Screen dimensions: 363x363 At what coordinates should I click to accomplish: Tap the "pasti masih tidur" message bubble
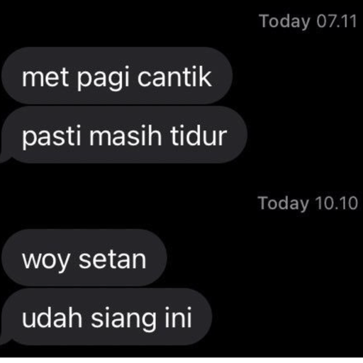click(x=124, y=135)
